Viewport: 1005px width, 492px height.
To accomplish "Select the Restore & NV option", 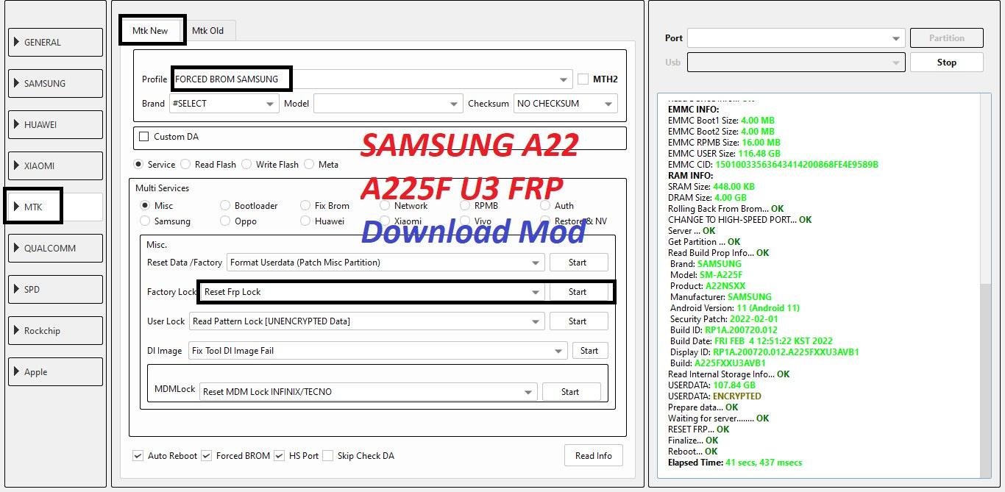I will coord(545,221).
